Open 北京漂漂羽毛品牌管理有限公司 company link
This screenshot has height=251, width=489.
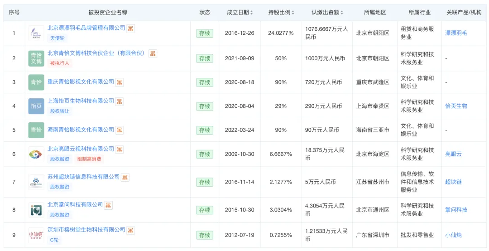coord(86,28)
